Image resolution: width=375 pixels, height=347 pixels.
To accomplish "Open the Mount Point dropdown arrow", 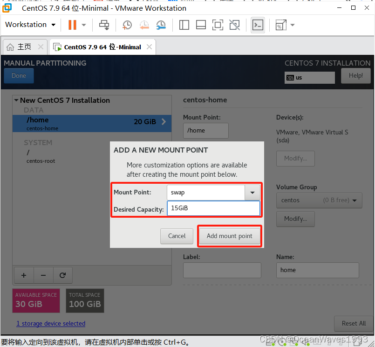I will coord(252,193).
